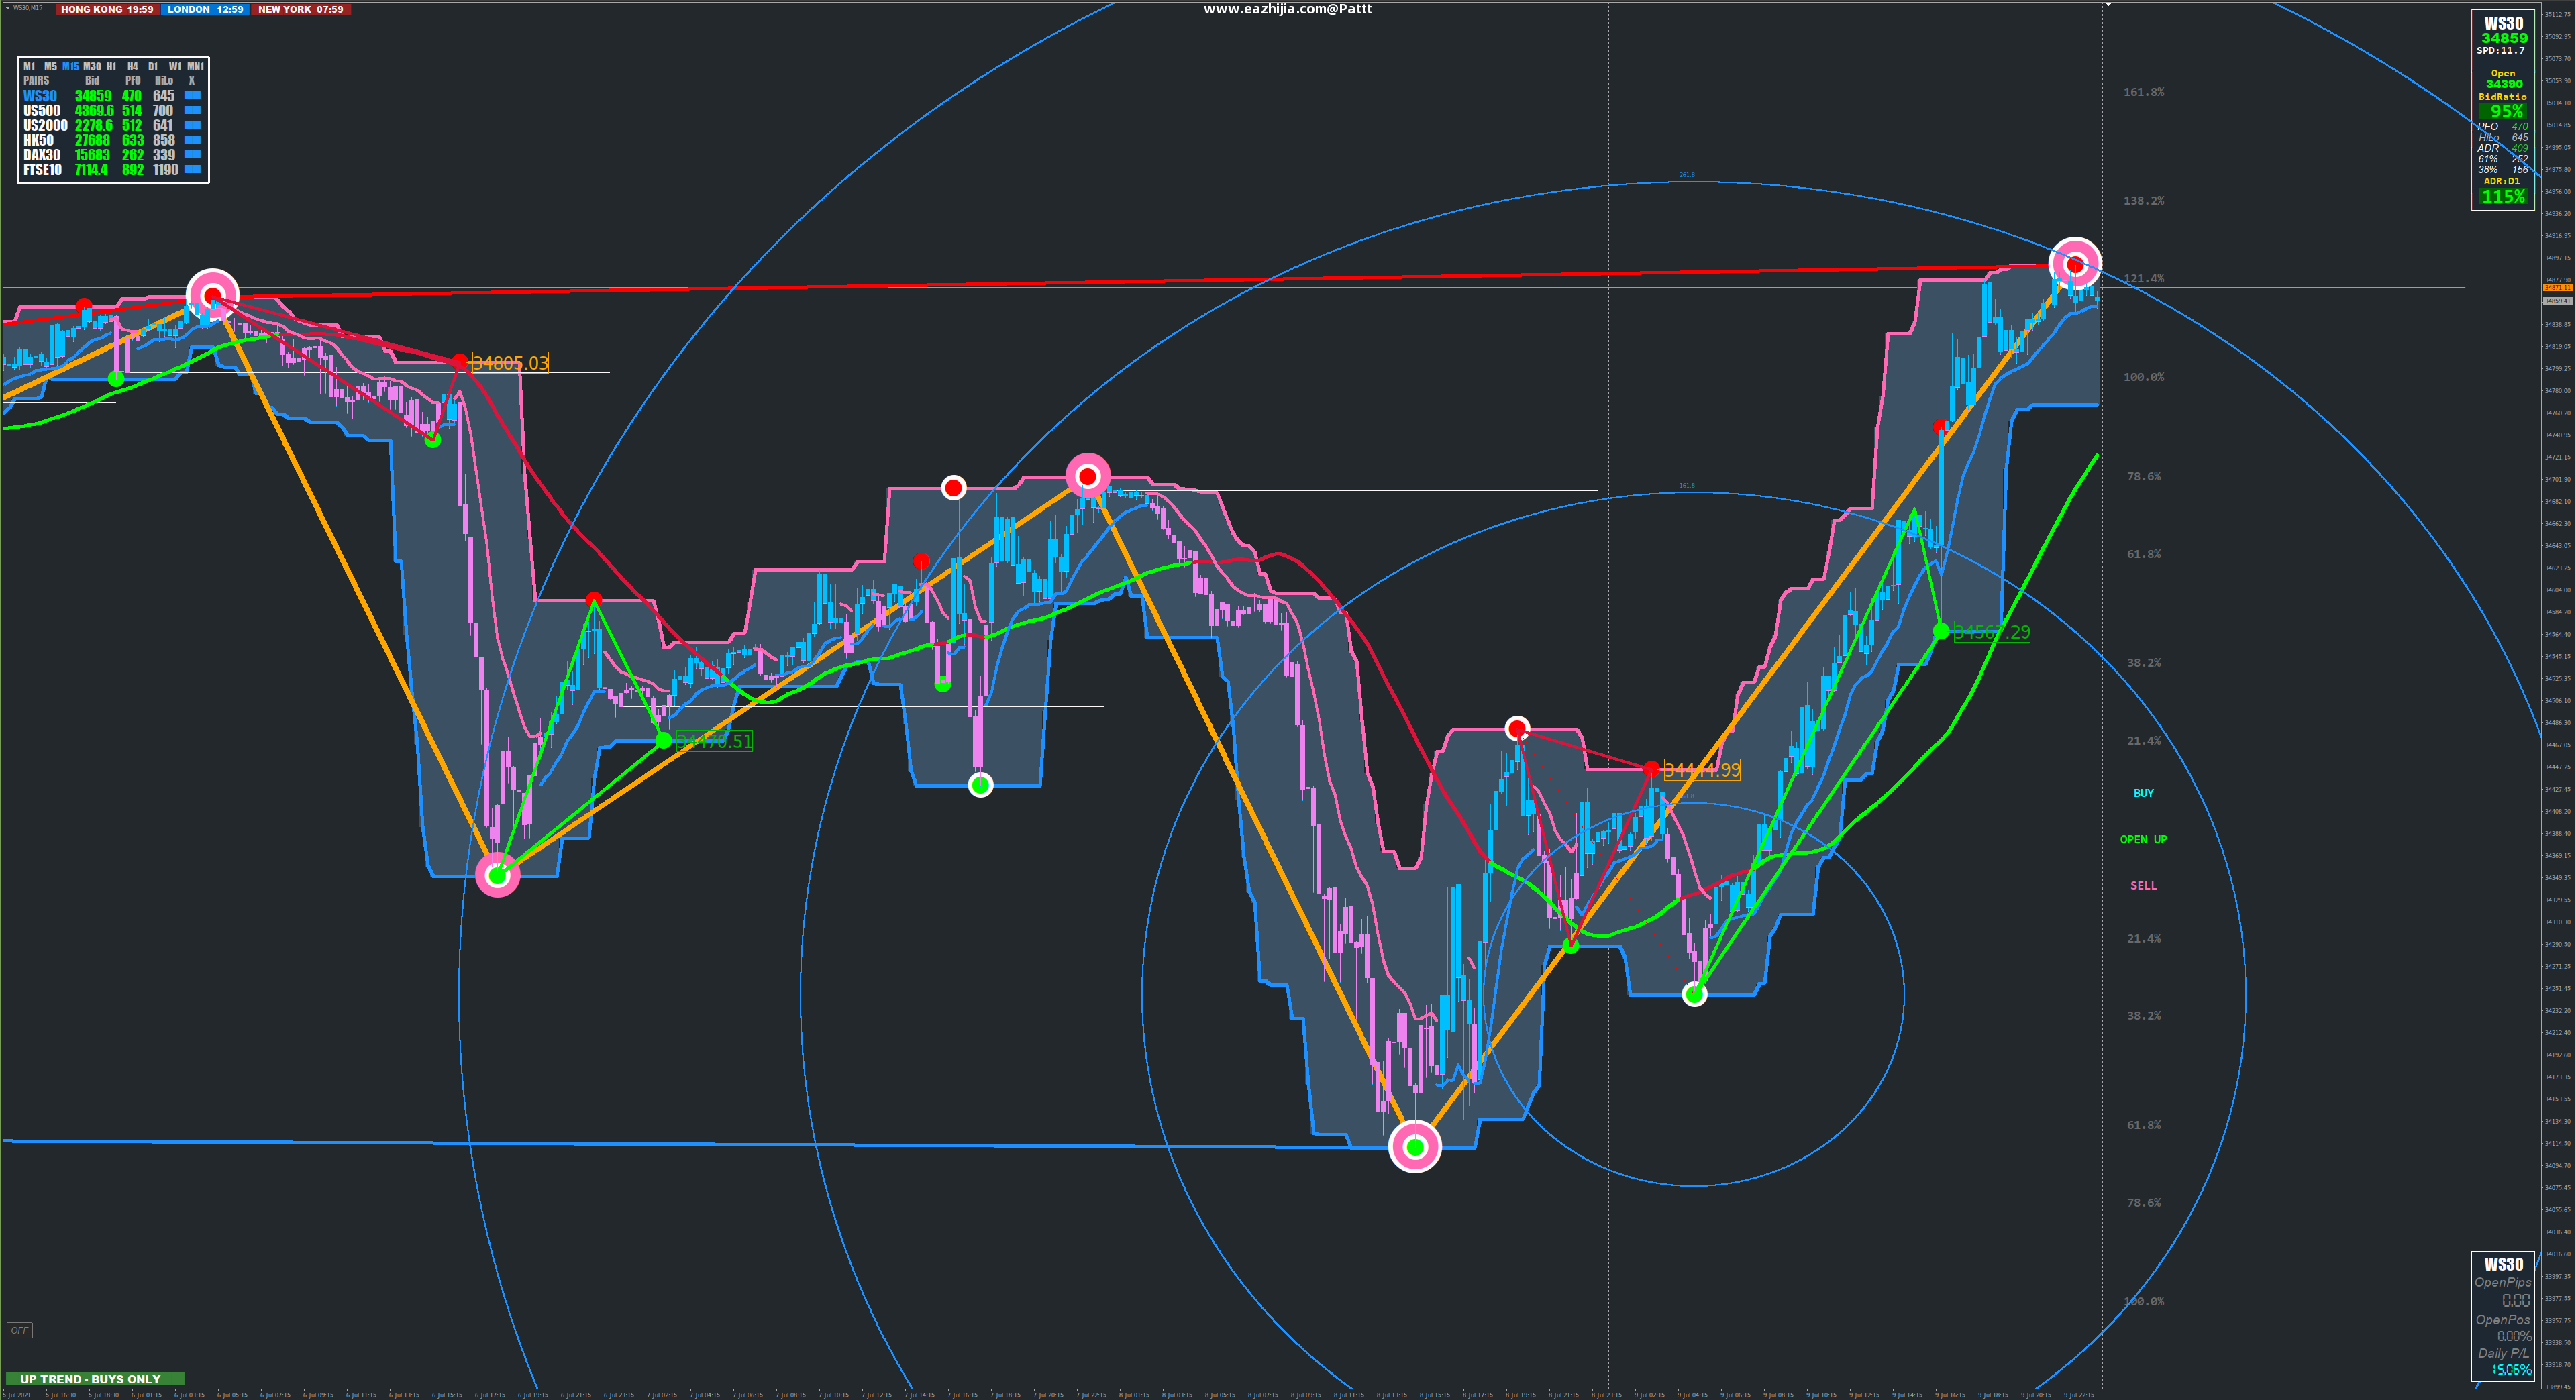Screen dimensions: 2576x1400
Task: Toggle blue X box for FTSE10
Action: [193, 170]
